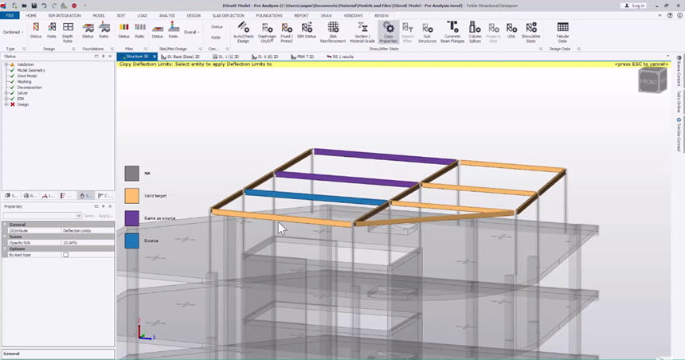
Task: Click the ribbon help question mark icon
Action: [x=670, y=15]
